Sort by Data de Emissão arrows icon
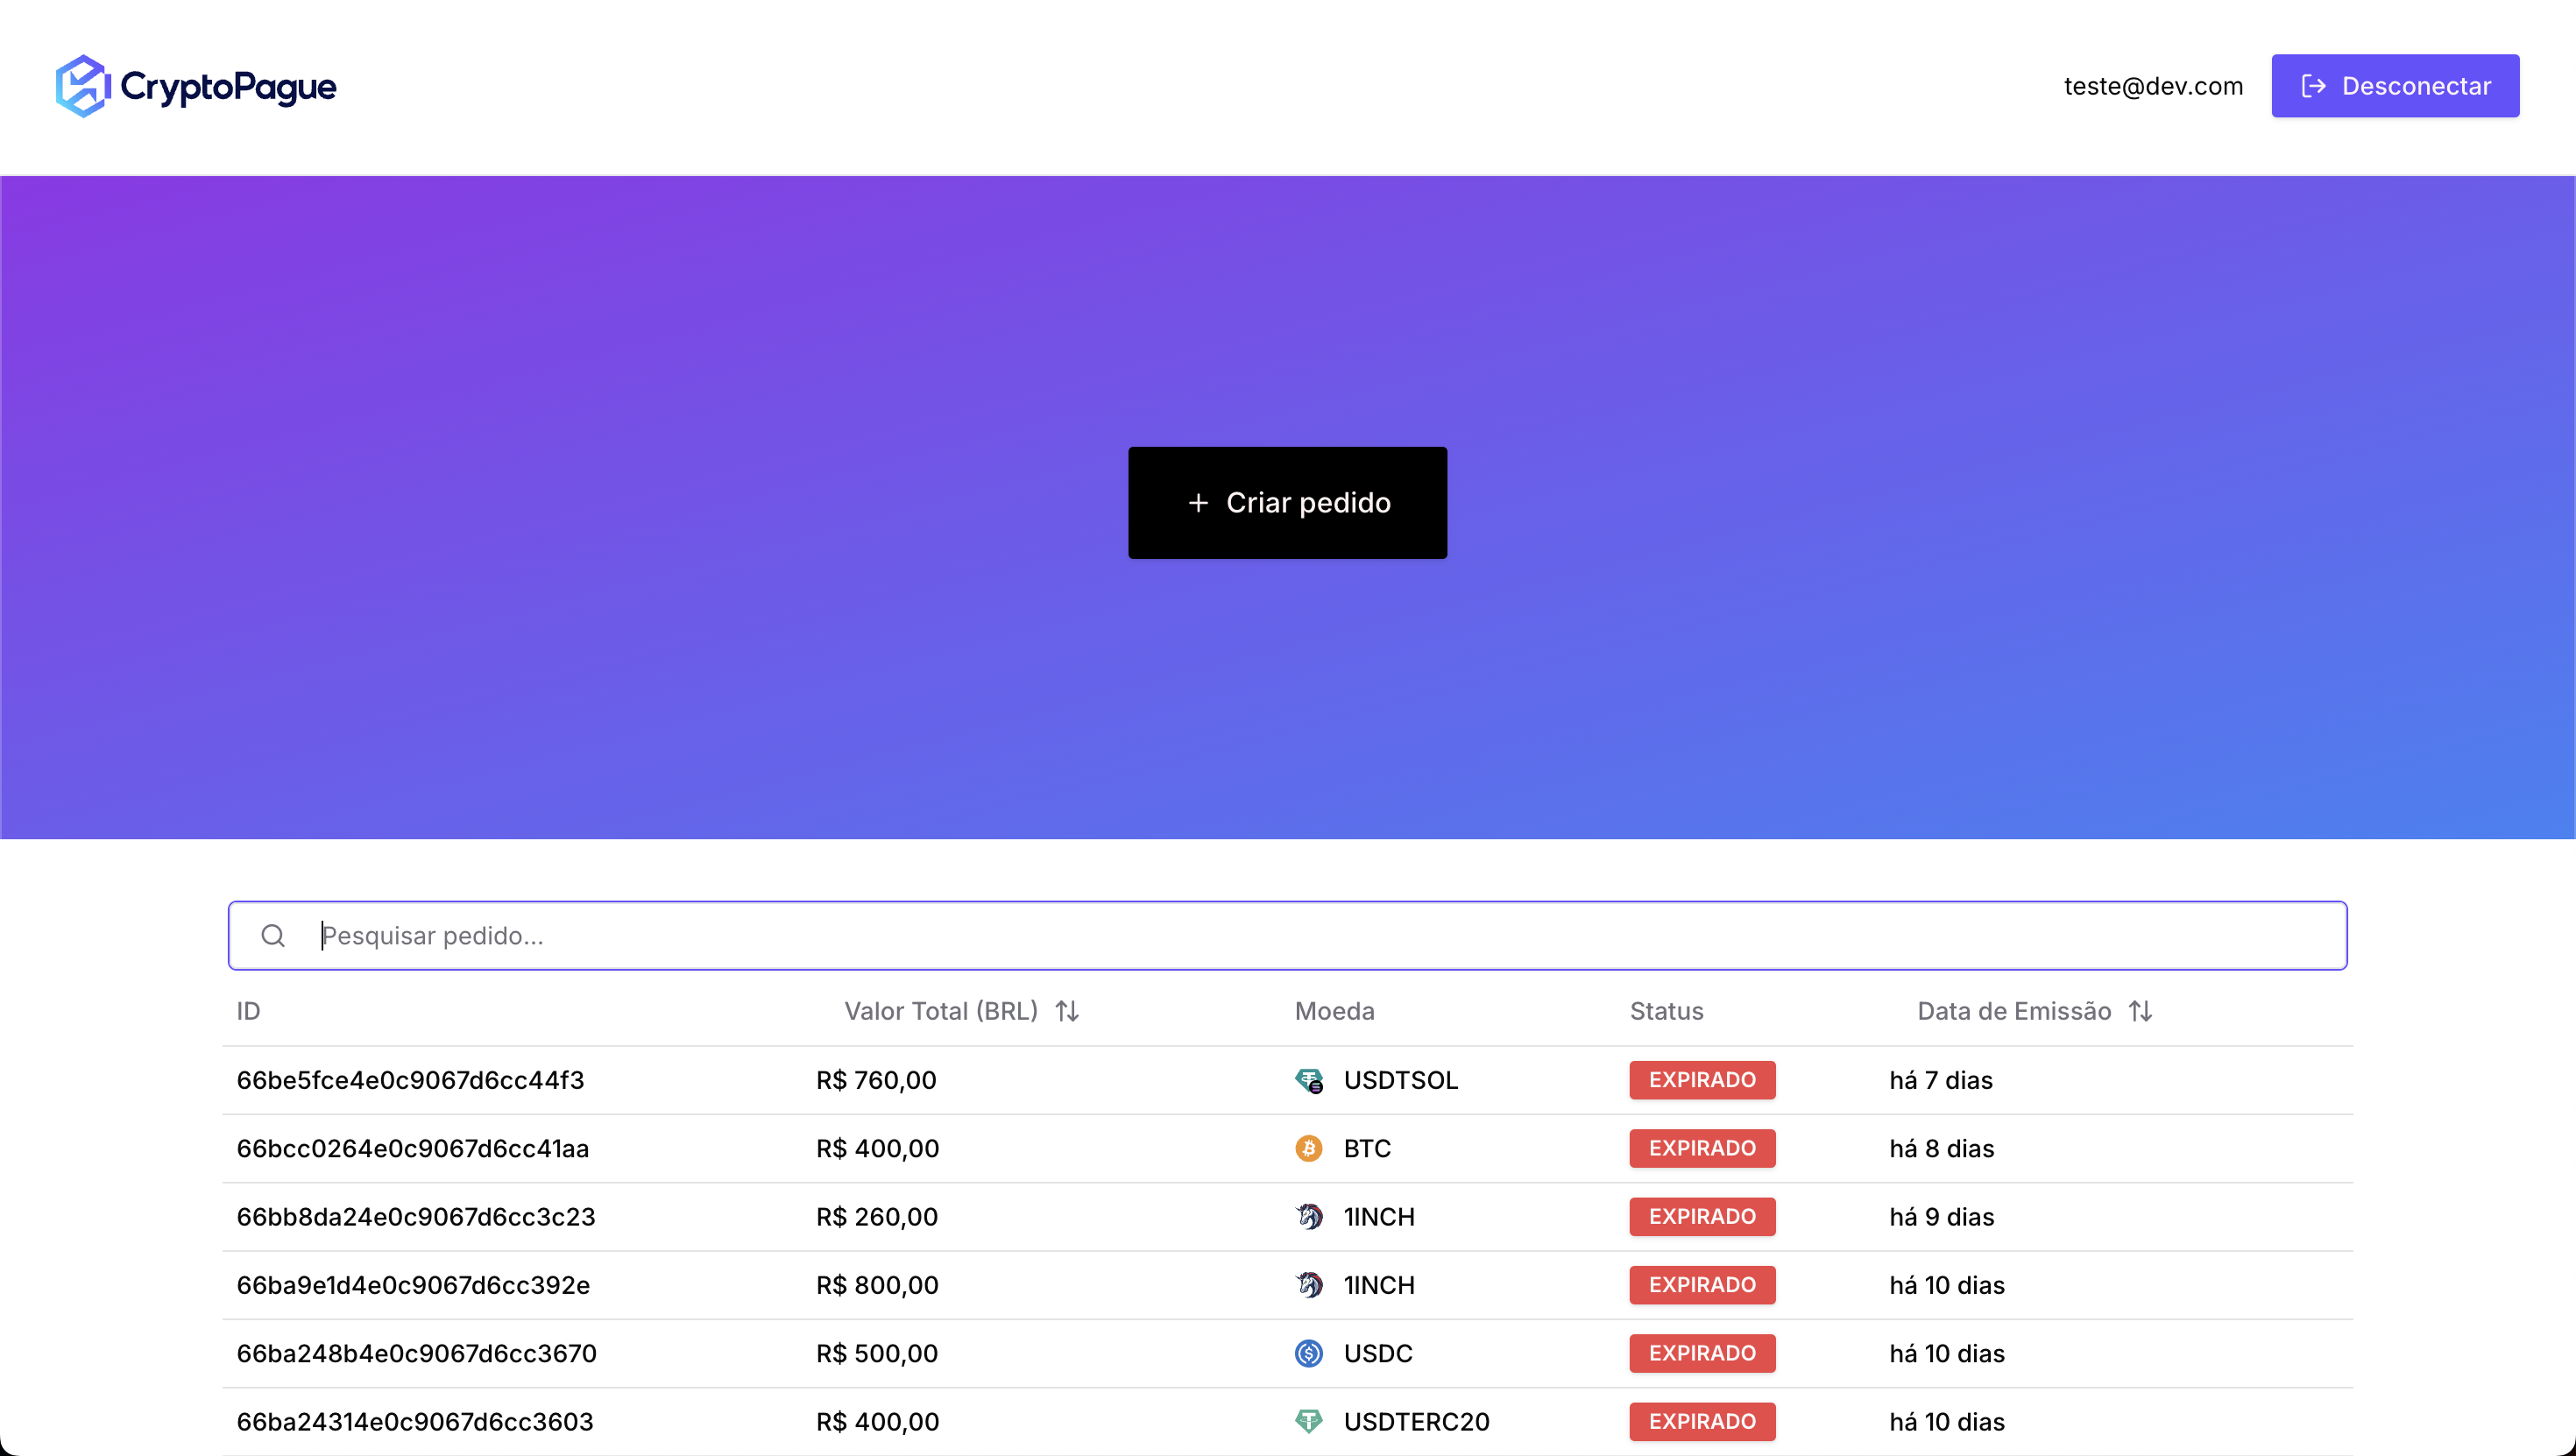The image size is (2576, 1456). pos(2140,1011)
